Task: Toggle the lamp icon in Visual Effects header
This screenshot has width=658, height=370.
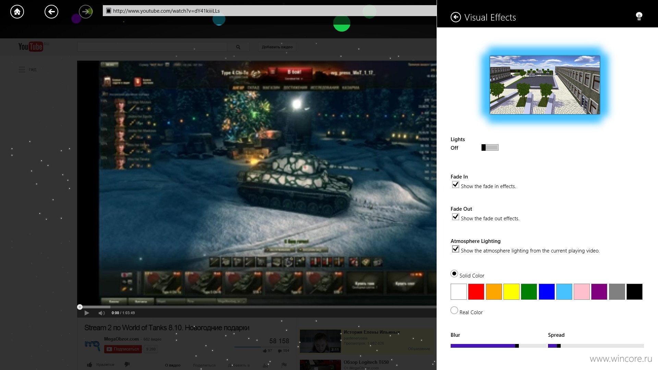Action: [639, 16]
